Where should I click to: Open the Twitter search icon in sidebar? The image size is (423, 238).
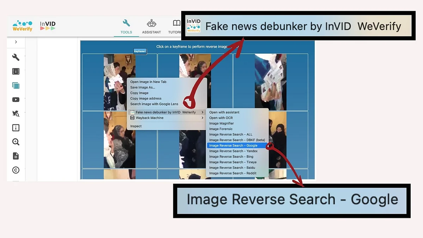tap(16, 114)
